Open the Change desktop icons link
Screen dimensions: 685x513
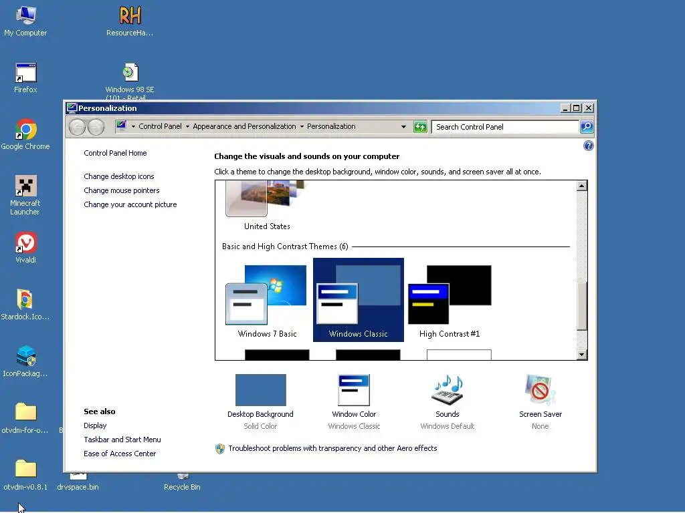pos(119,176)
